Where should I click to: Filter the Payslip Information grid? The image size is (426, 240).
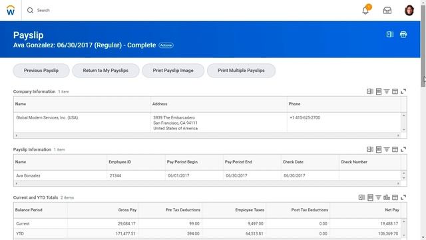click(x=387, y=149)
